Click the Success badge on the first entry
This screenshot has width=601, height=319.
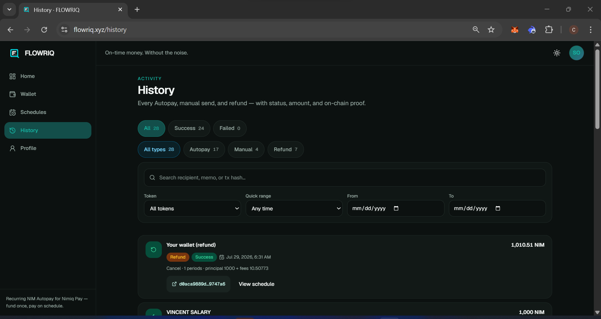tap(204, 257)
